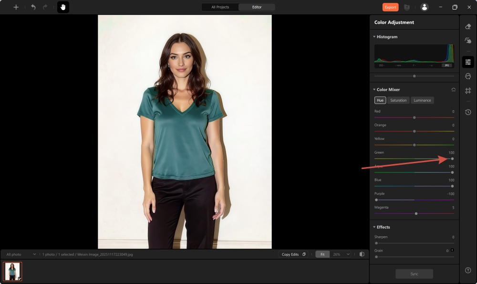Click the Copy Edits button

tap(293, 254)
